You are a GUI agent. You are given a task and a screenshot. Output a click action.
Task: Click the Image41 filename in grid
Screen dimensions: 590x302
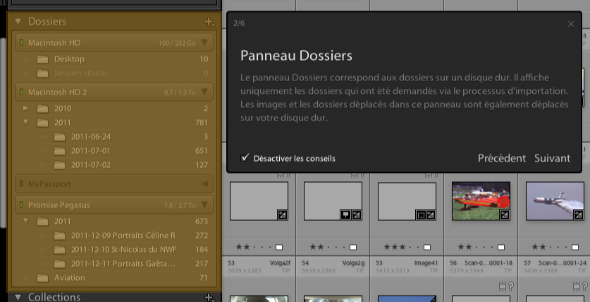[x=426, y=262]
